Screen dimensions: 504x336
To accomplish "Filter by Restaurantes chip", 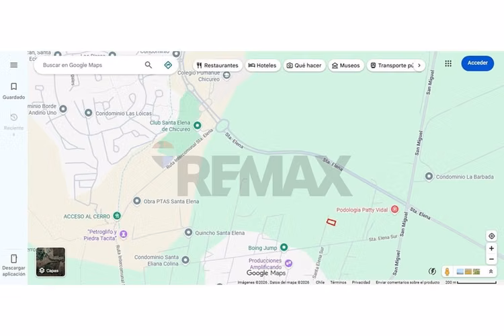I will pos(218,65).
